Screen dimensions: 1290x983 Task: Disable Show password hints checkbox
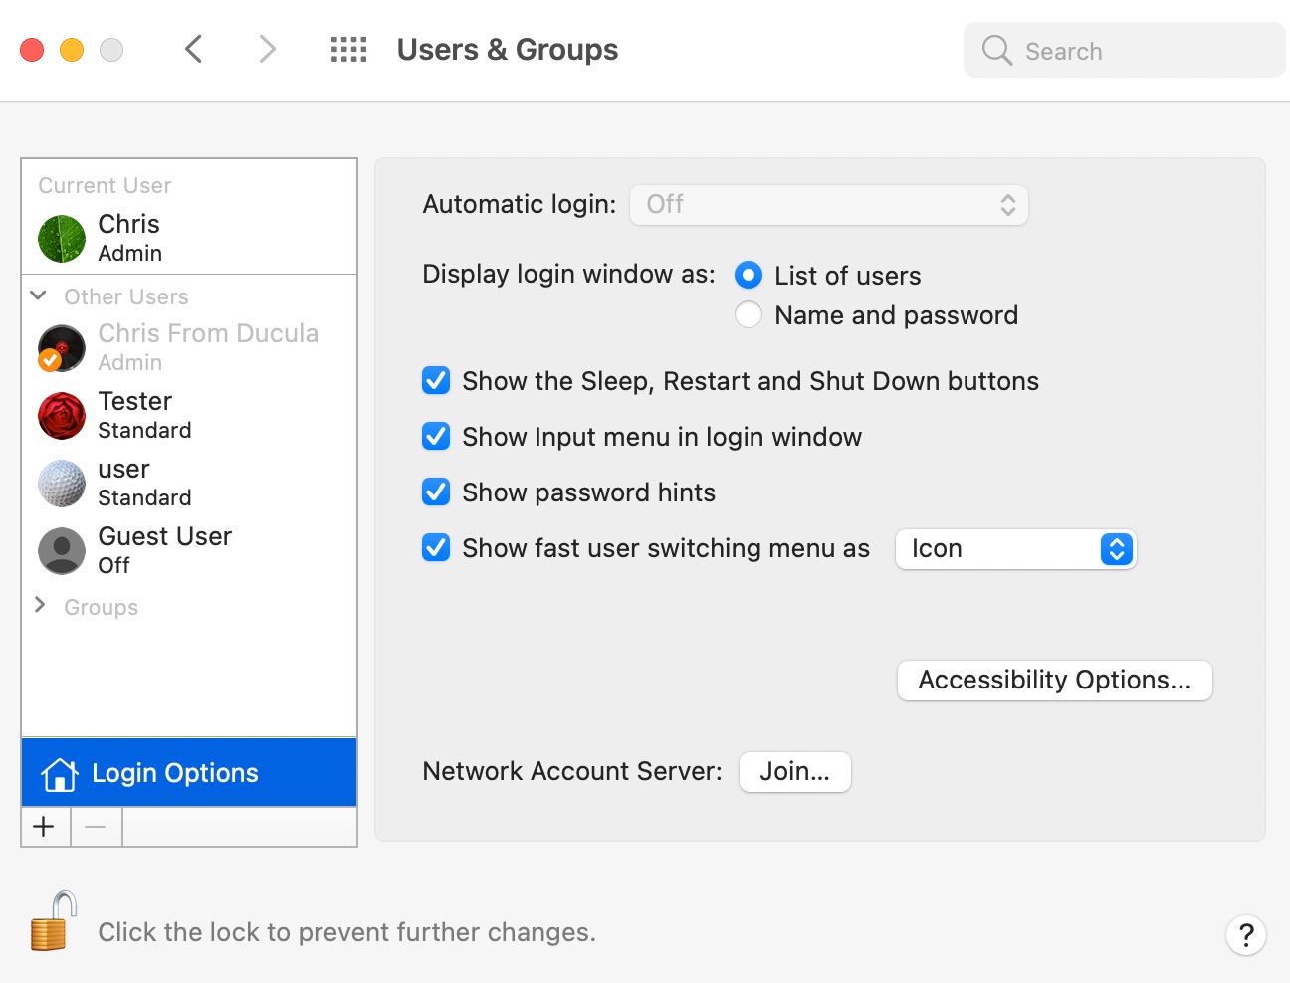point(436,492)
